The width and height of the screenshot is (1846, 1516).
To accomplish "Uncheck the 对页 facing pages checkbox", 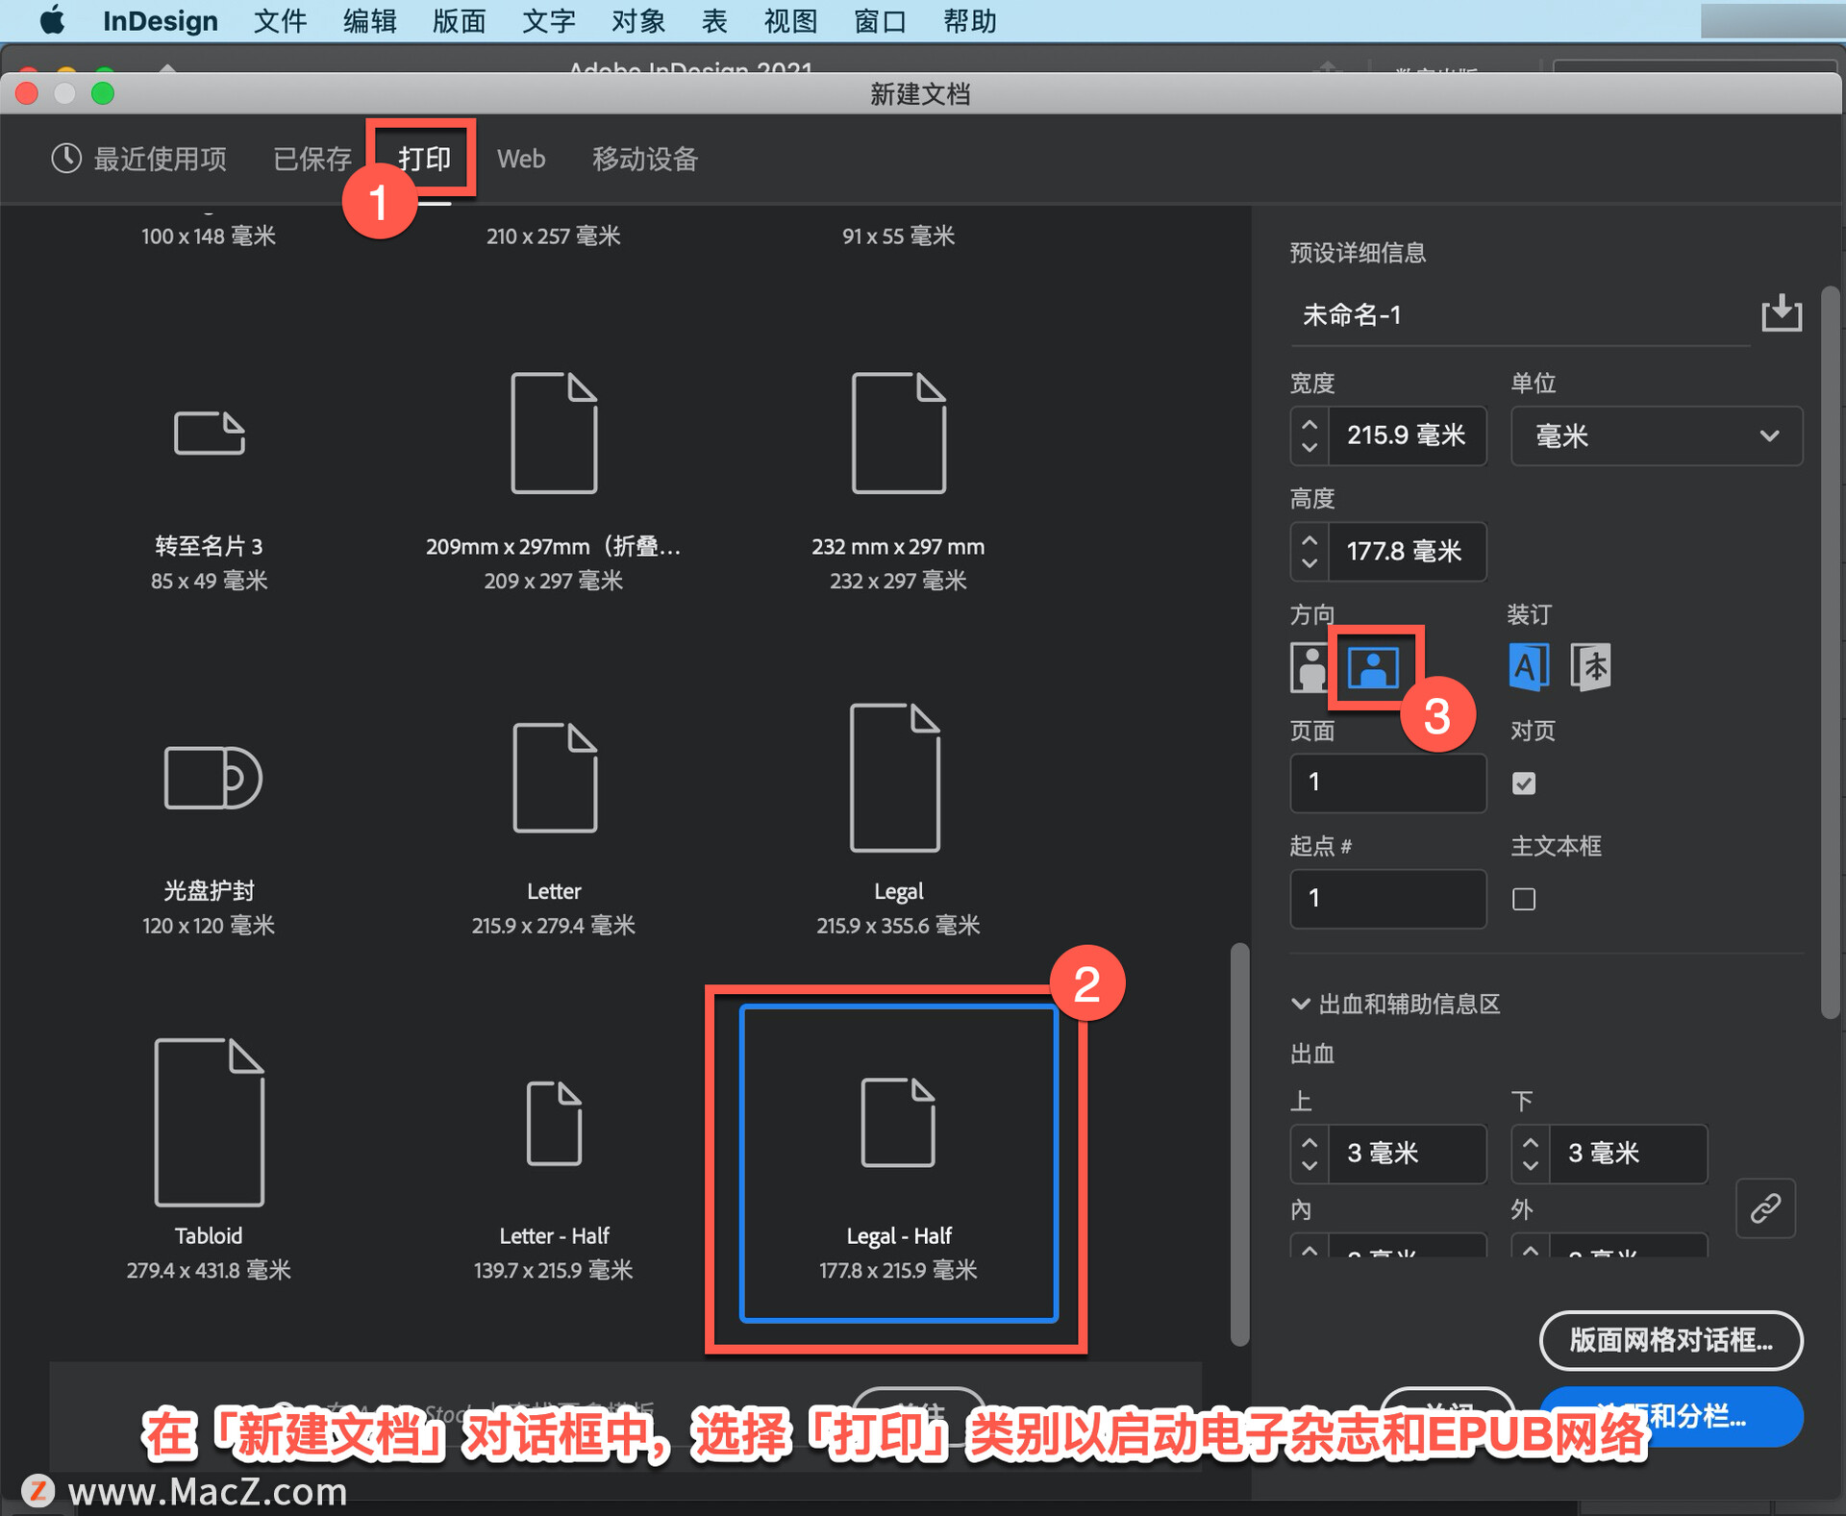I will tap(1523, 783).
